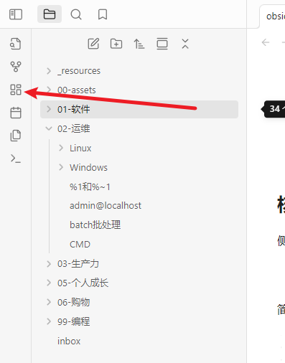Expand the 03-生产力 folder
Image resolution: width=285 pixels, height=363 pixels.
pyautogui.click(x=49, y=264)
